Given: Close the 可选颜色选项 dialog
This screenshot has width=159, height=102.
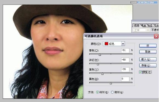Looking at the screenshot, I should (156, 36).
